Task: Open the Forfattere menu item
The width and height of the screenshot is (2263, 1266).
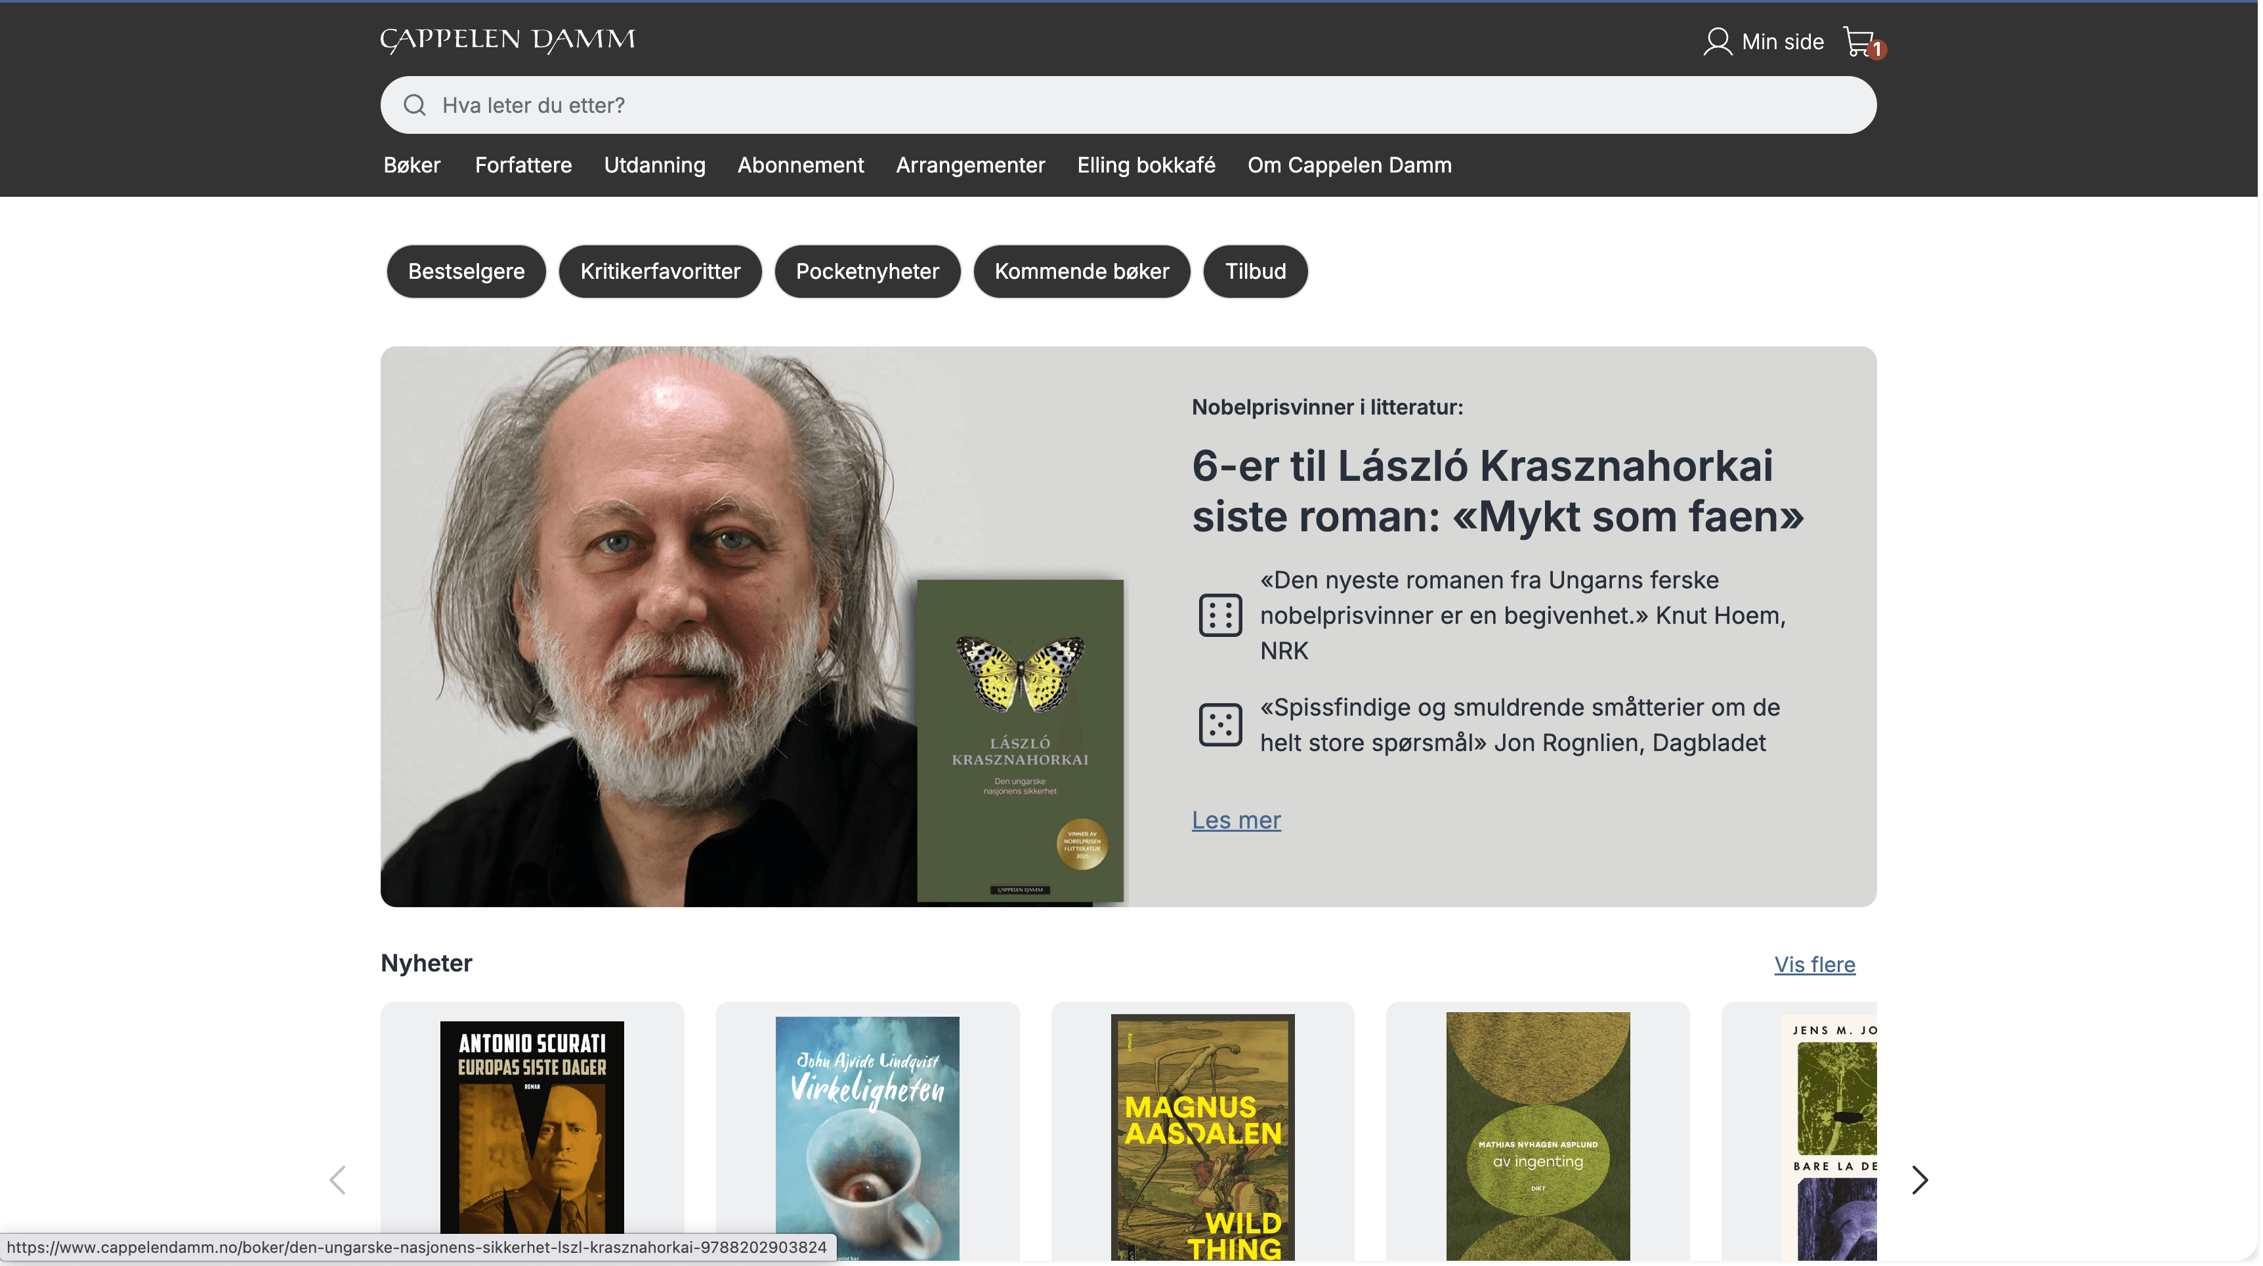Action: coord(524,165)
